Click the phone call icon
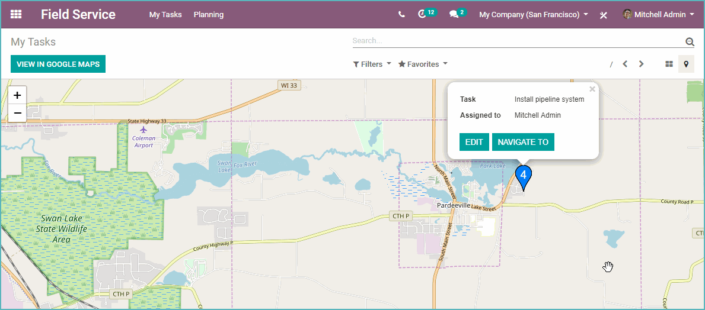The image size is (705, 310). click(401, 14)
